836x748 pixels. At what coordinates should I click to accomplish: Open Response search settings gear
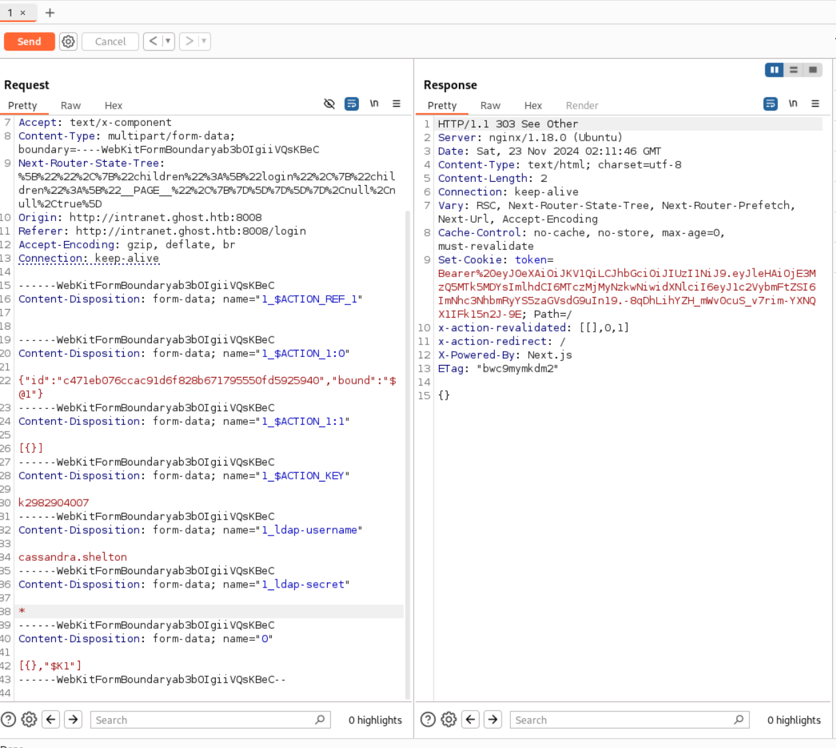(449, 719)
